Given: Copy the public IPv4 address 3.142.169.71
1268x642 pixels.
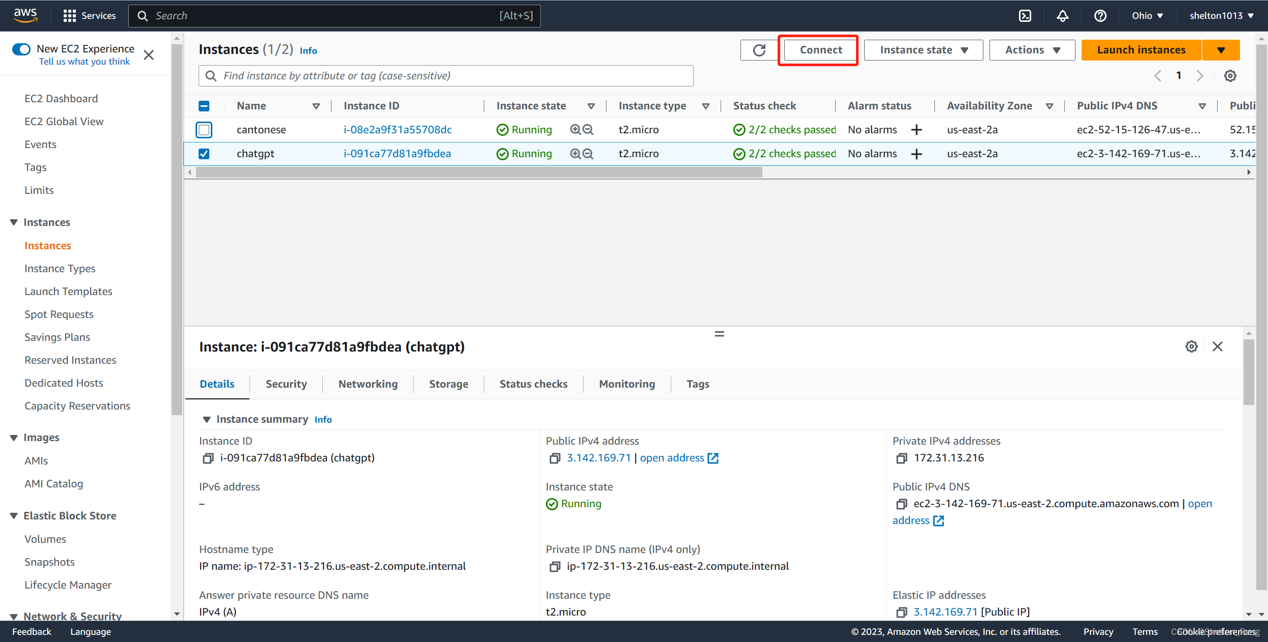Looking at the screenshot, I should click(555, 458).
